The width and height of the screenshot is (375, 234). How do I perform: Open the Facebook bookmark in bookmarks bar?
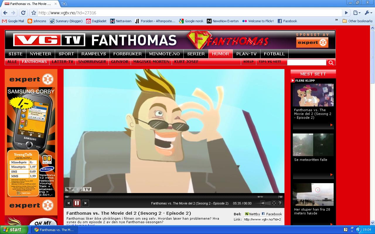(287, 21)
